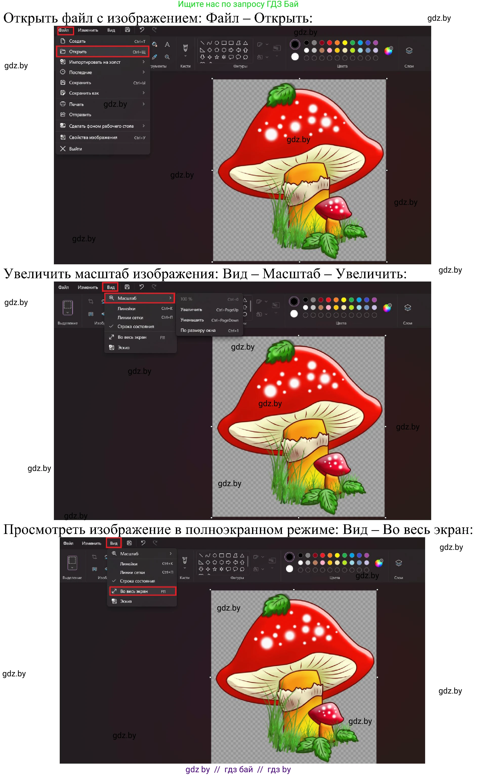Expand the Сохранить как submenu arrow

[143, 93]
